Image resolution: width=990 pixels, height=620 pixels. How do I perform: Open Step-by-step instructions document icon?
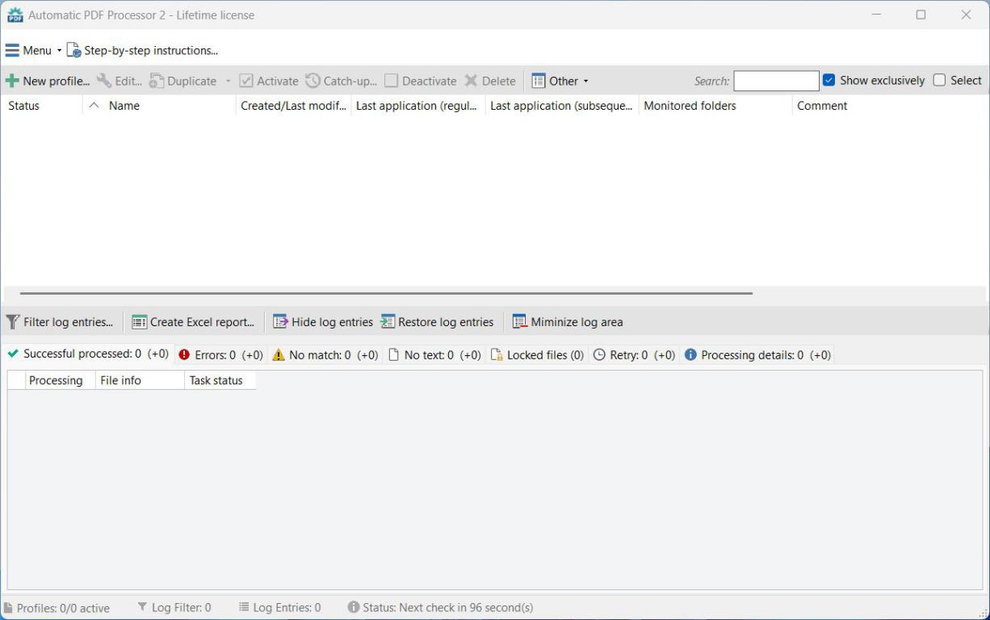point(73,50)
